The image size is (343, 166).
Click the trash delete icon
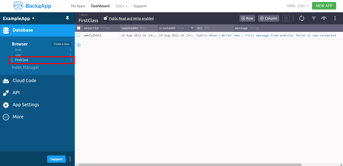pos(286,18)
